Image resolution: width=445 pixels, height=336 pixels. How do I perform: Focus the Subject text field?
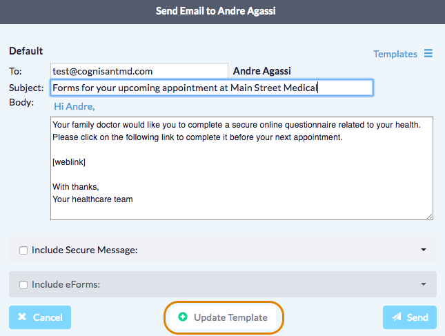pyautogui.click(x=211, y=88)
